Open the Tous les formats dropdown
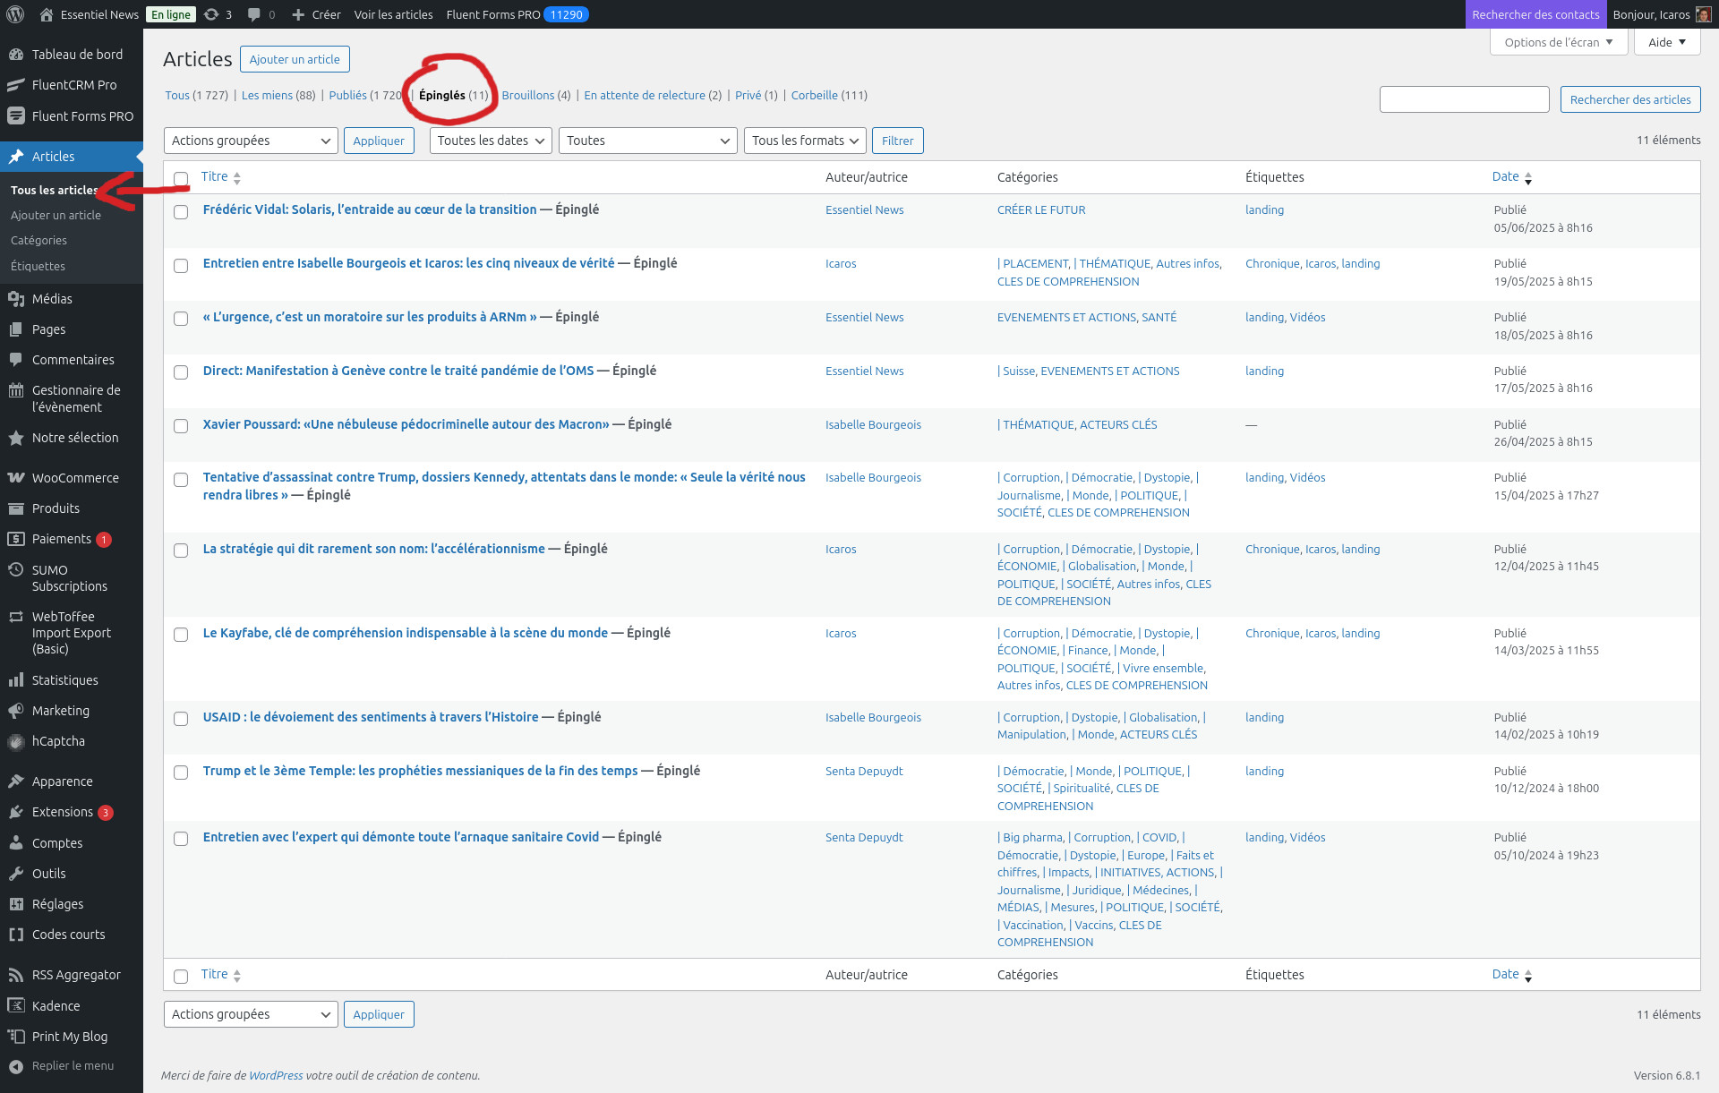Screen dimensions: 1719x1093 pos(805,141)
